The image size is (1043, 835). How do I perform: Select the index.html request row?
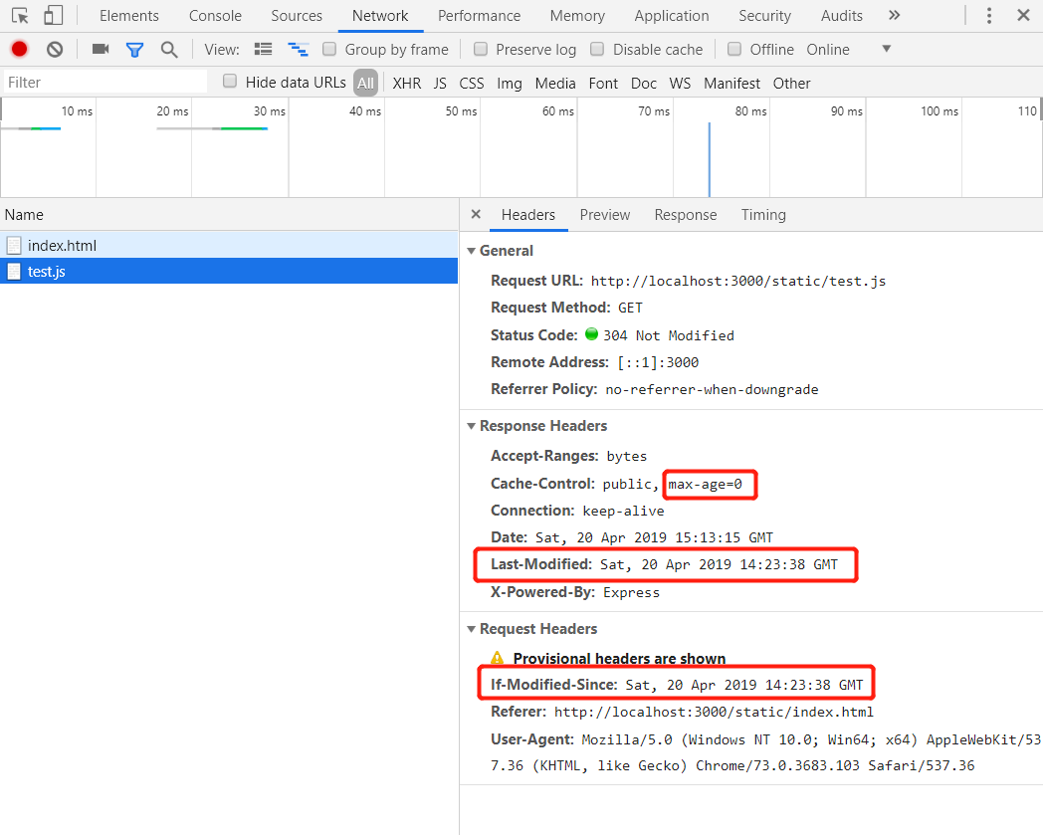(x=229, y=245)
